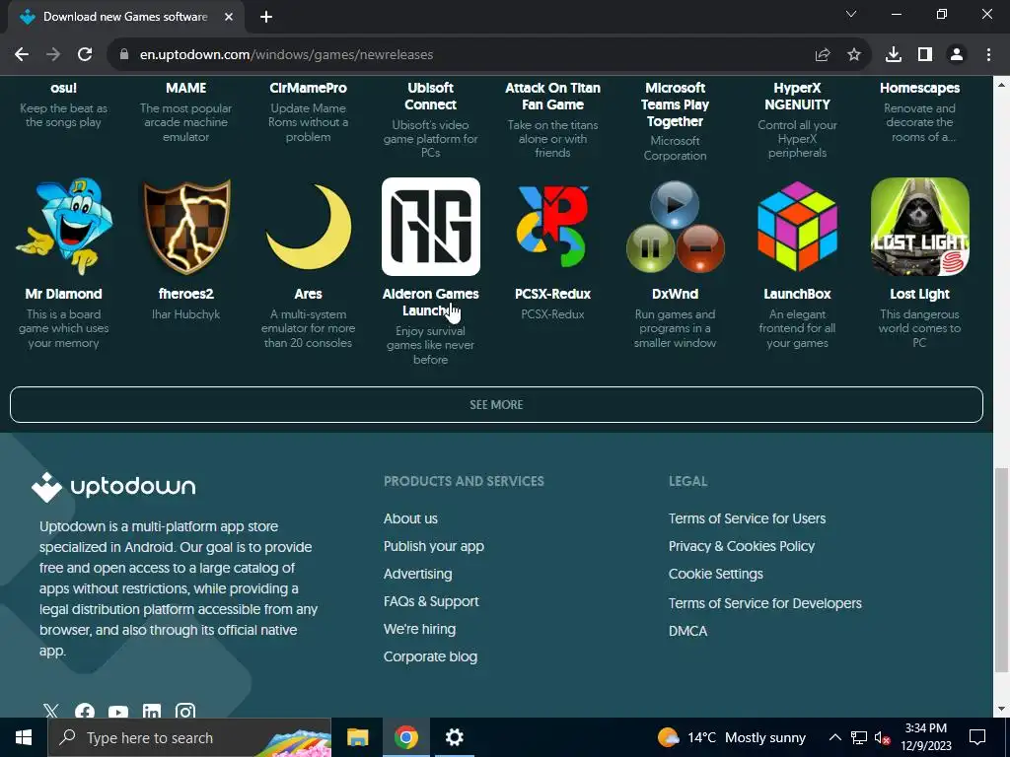Screen dimensions: 1010x757
Task: Click Microsoft Teams Play Together title
Action: [675, 104]
